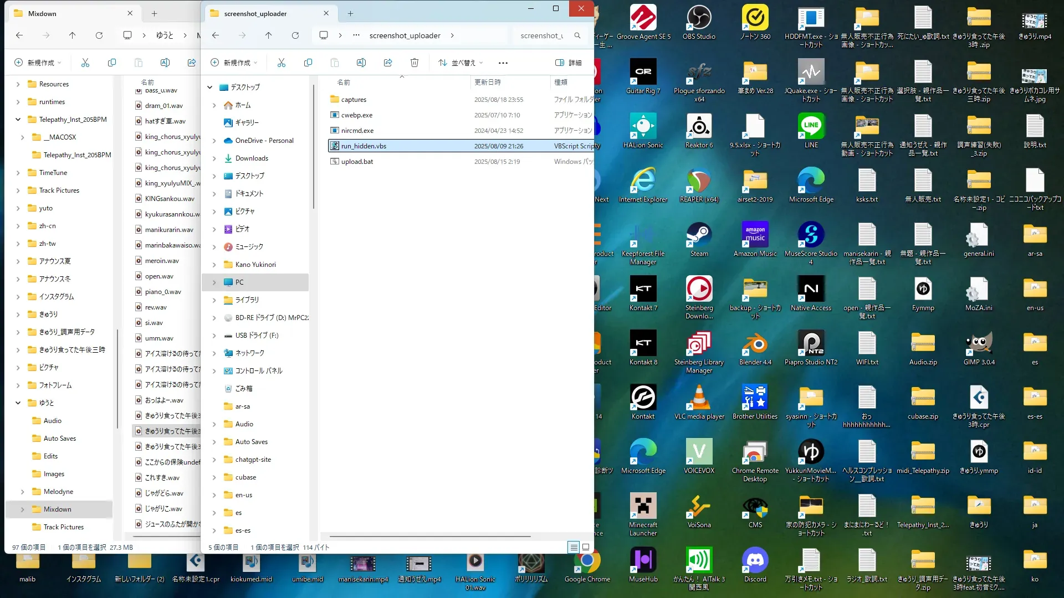Click the Cut scissors icon in screenshot_uploader toolbar
The image size is (1064, 598).
click(x=282, y=63)
